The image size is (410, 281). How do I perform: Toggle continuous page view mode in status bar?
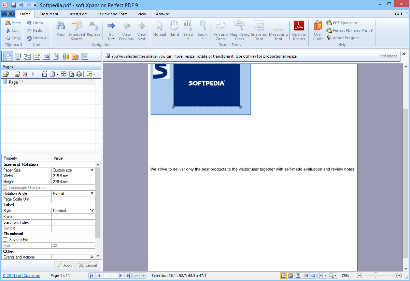[x=298, y=276]
